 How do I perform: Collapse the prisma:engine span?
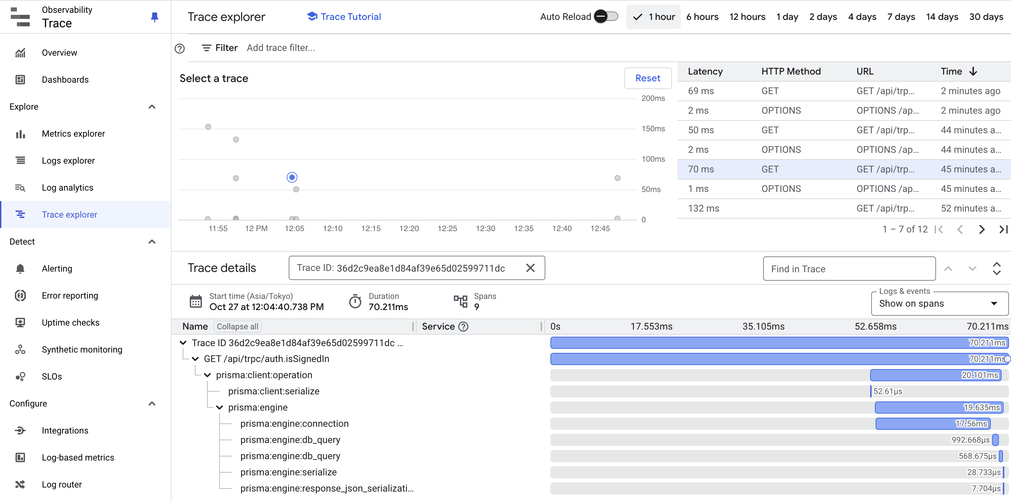pos(220,408)
